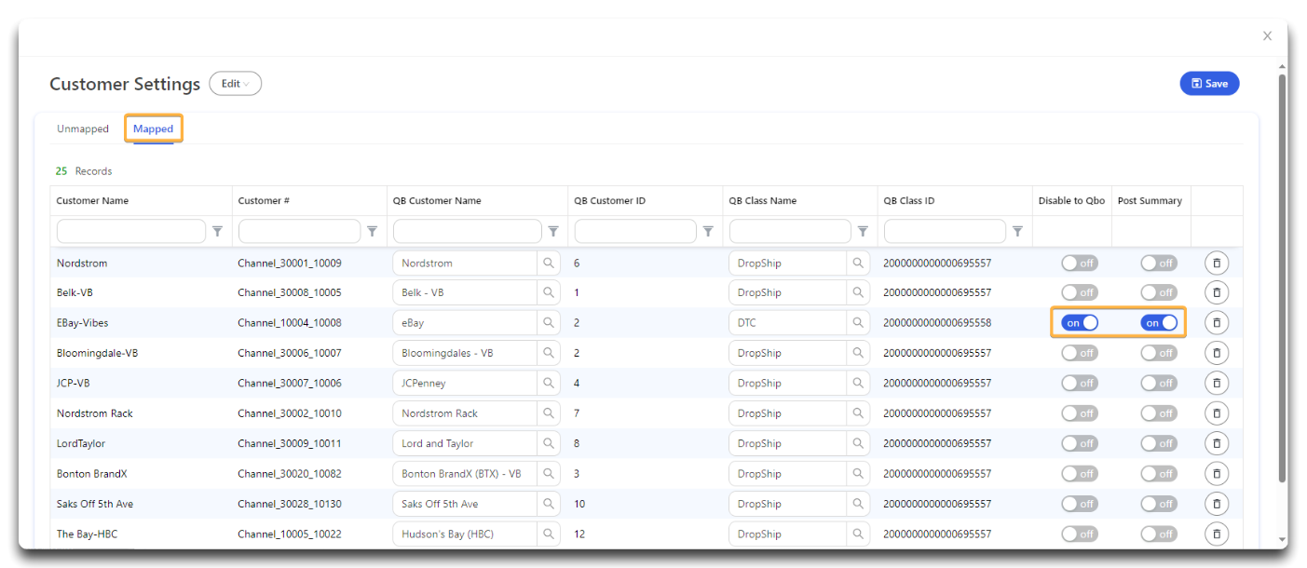The height and width of the screenshot is (568, 1307).
Task: Open filter for Customer # column
Action: [372, 231]
